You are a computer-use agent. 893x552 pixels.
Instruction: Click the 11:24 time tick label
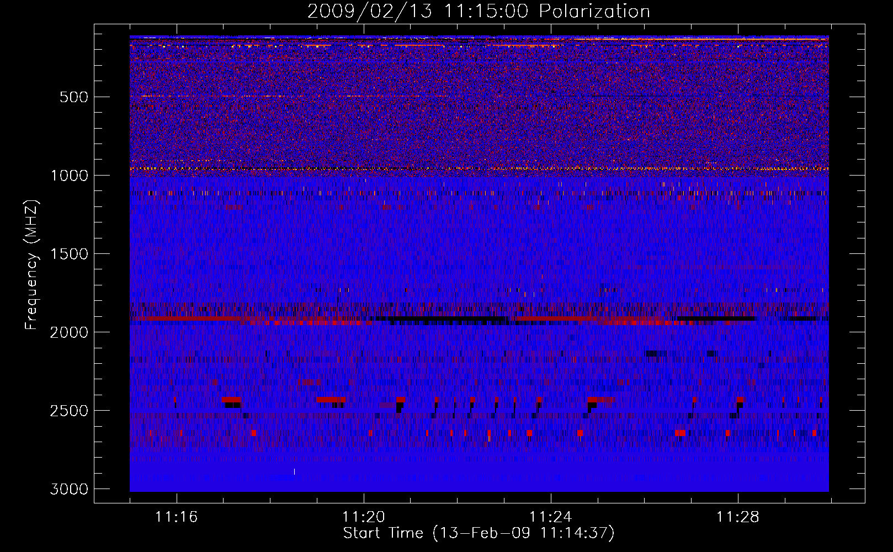pyautogui.click(x=551, y=517)
